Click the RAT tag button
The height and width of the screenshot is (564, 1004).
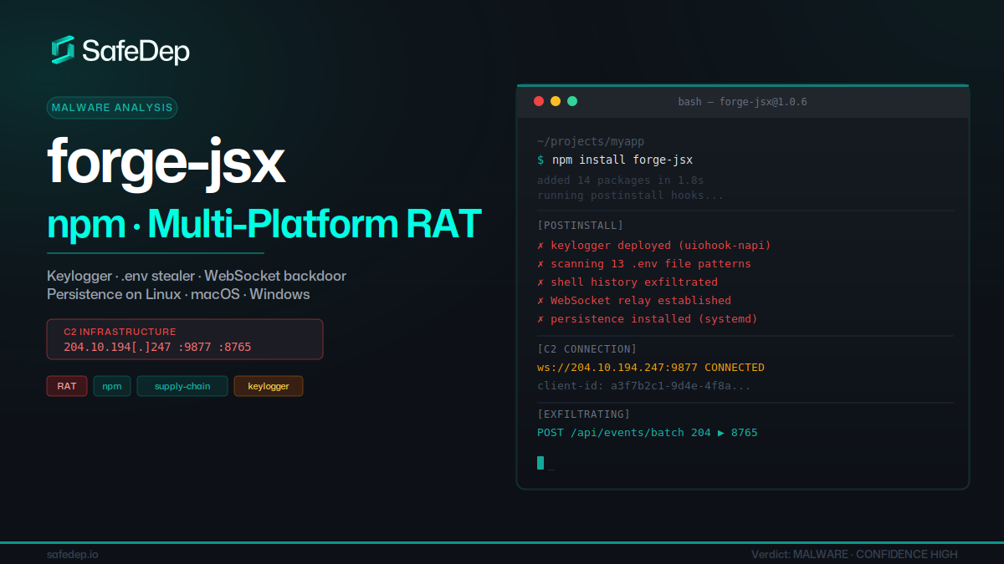(66, 385)
